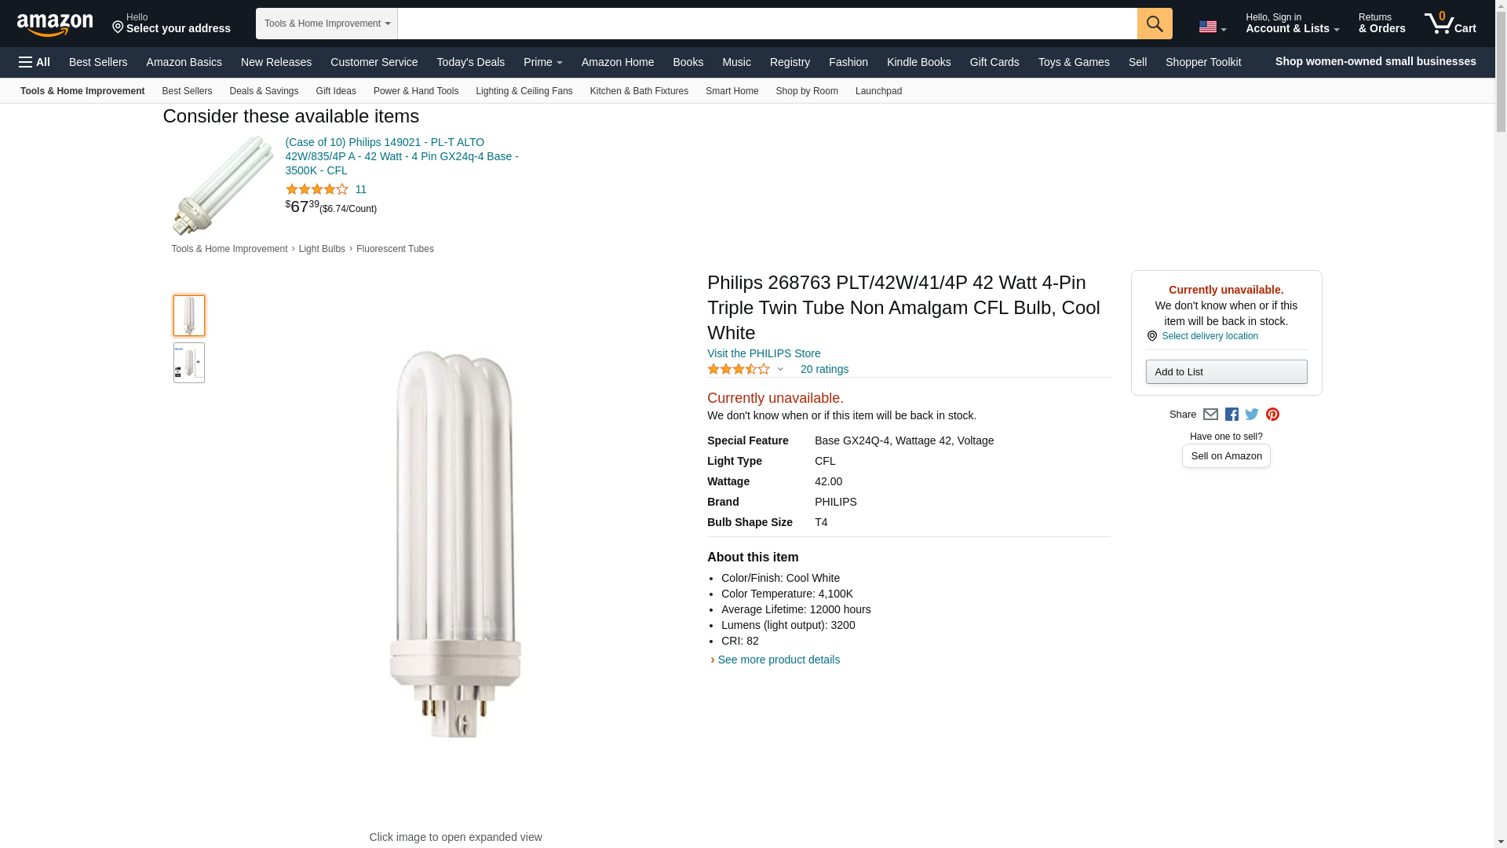Image resolution: width=1507 pixels, height=848 pixels.
Task: Select the second product thumbnail image
Action: point(189,363)
